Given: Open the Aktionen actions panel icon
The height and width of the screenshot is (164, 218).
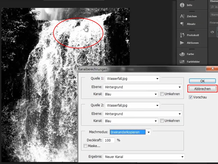Looking at the screenshot, I should point(182,43).
